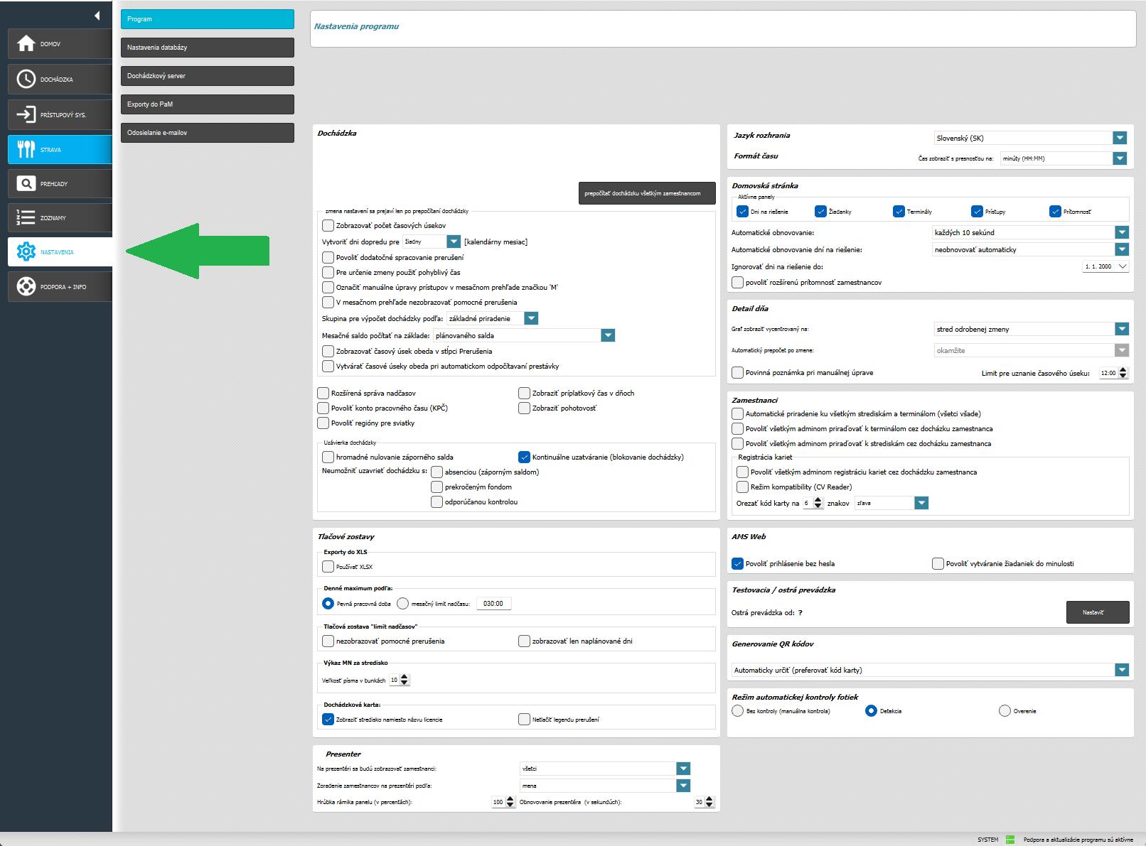Select the Strava fork and knife icon
Viewport: 1146px width, 846px height.
[x=26, y=149]
